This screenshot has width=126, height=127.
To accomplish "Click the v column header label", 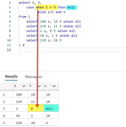I will point(45,86).
